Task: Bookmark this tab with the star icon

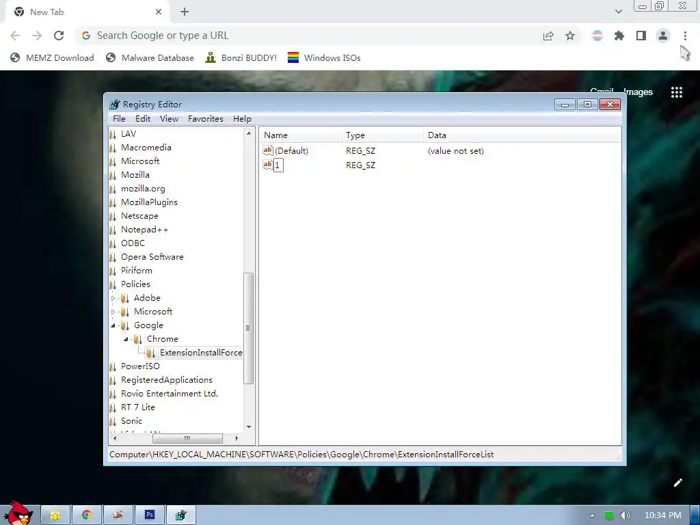Action: (570, 36)
